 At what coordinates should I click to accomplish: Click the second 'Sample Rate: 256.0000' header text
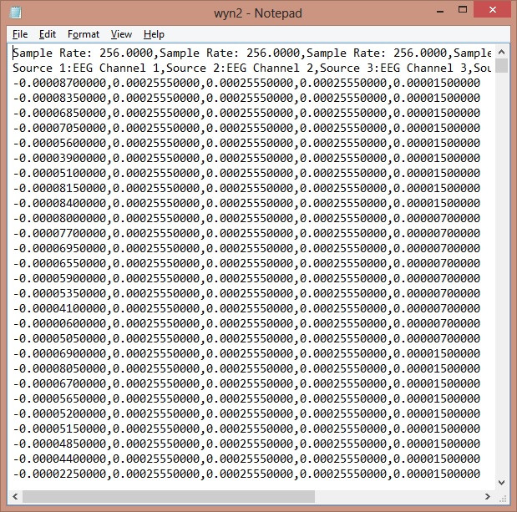[231, 53]
